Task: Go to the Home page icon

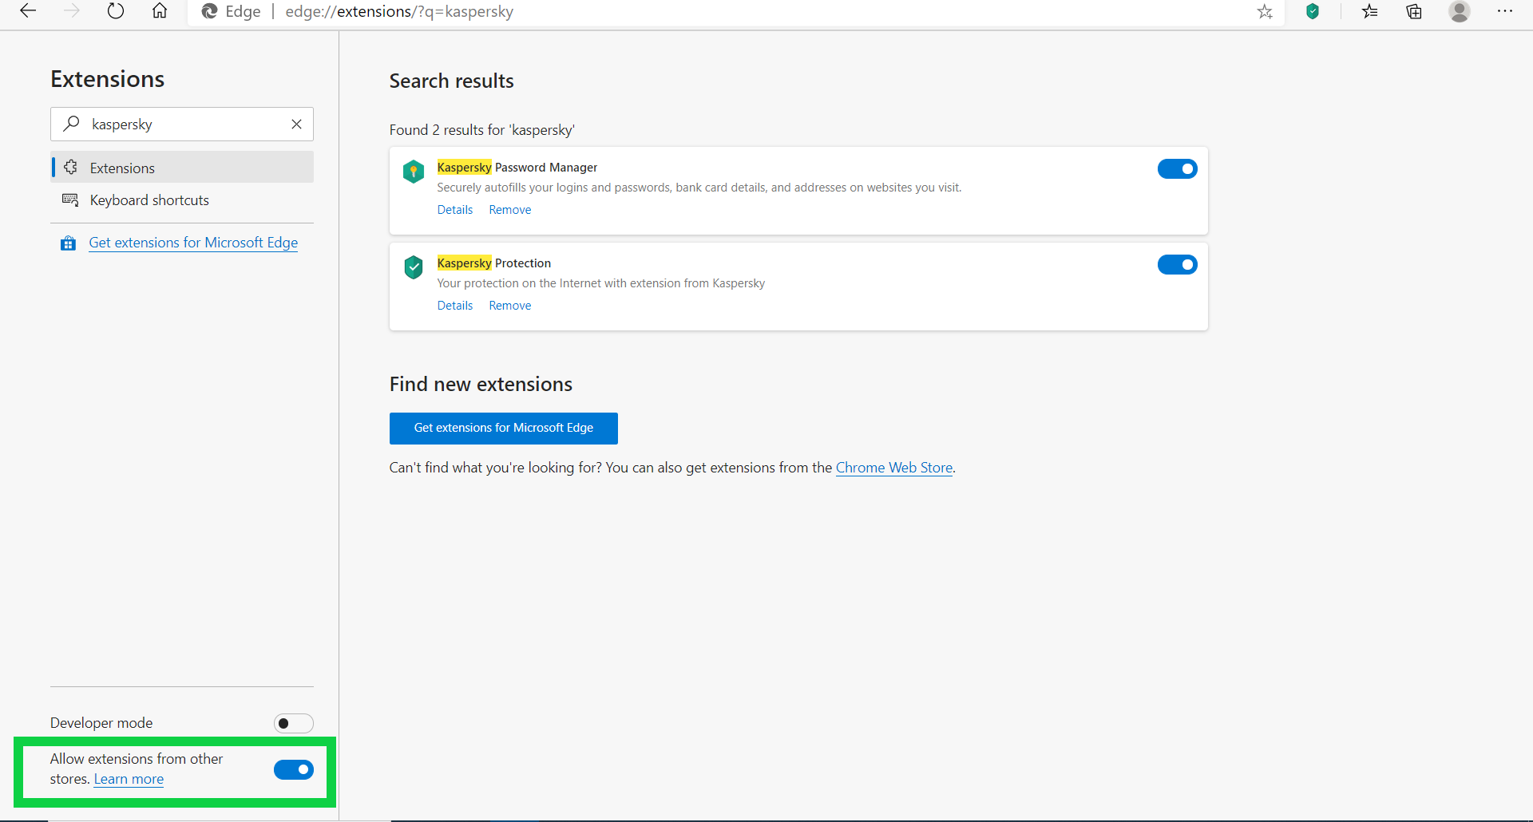Action: (x=160, y=11)
